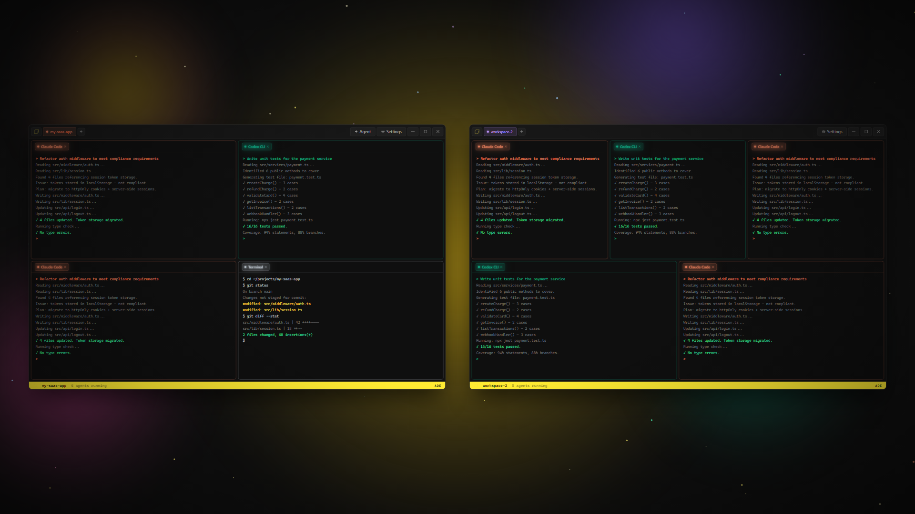Click the terminal prompt after the $ to enter a command
The image size is (915, 514).
tap(250, 341)
